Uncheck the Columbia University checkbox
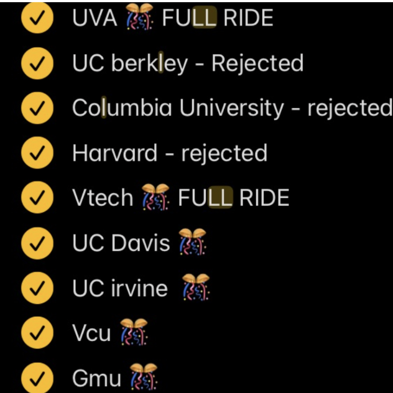Screen dimensions: 393x393 (x=37, y=108)
